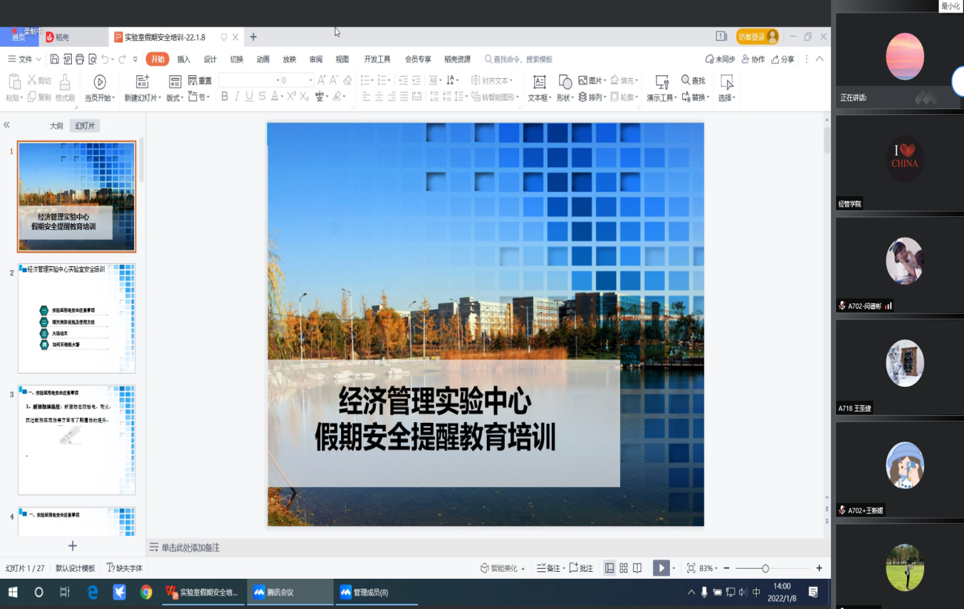Open the font size dropdown
Viewport: 964px width, 609px height.
(311, 80)
